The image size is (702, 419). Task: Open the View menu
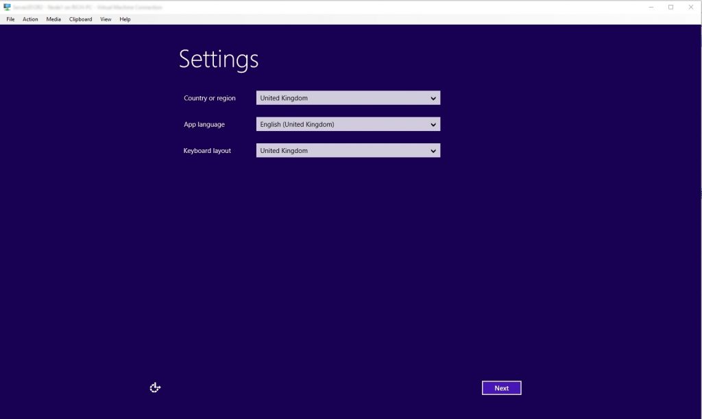[x=105, y=19]
